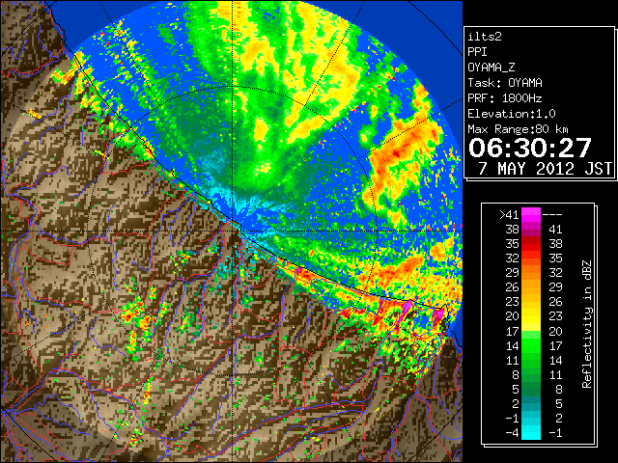Click the '-4' legend label
Screen dimensions: 618x463
[x=512, y=433]
